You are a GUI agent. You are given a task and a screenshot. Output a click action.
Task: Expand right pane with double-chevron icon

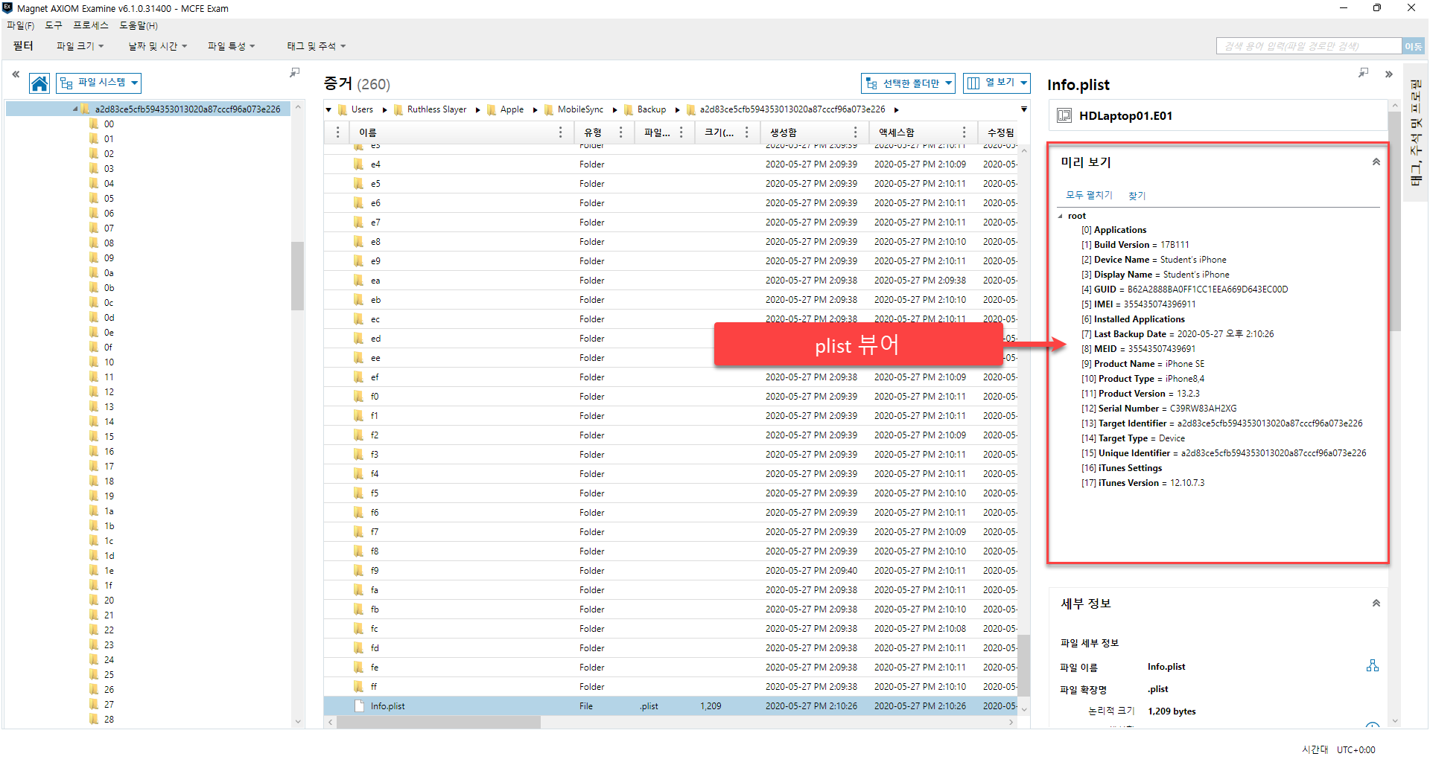[x=1388, y=74]
